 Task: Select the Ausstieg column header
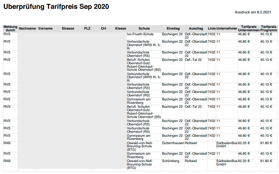(196, 28)
